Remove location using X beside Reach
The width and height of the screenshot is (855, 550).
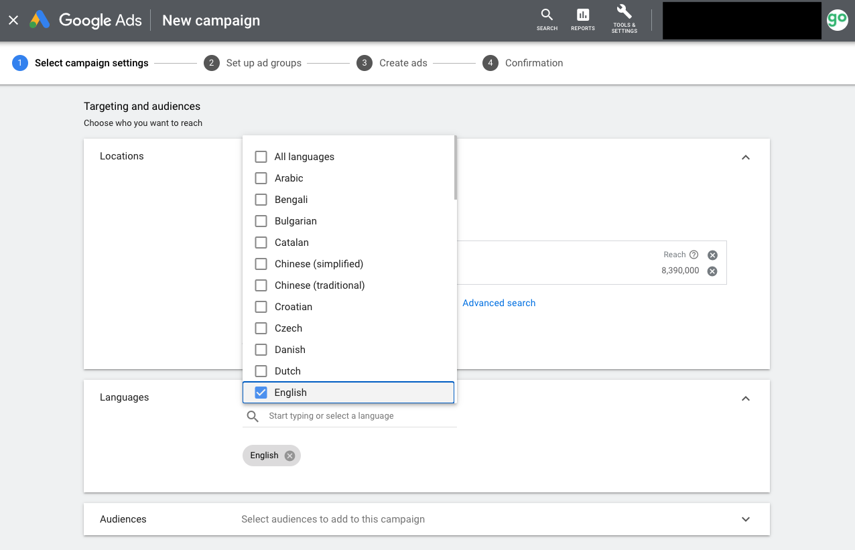713,255
